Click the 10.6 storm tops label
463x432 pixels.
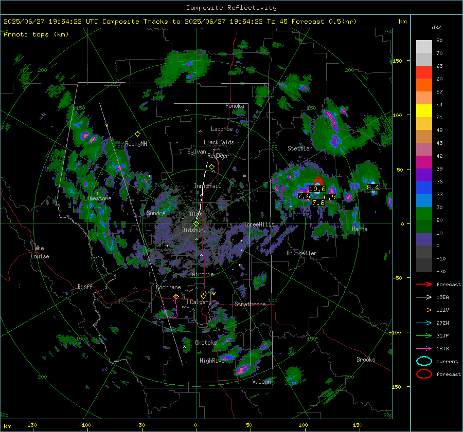[317, 189]
